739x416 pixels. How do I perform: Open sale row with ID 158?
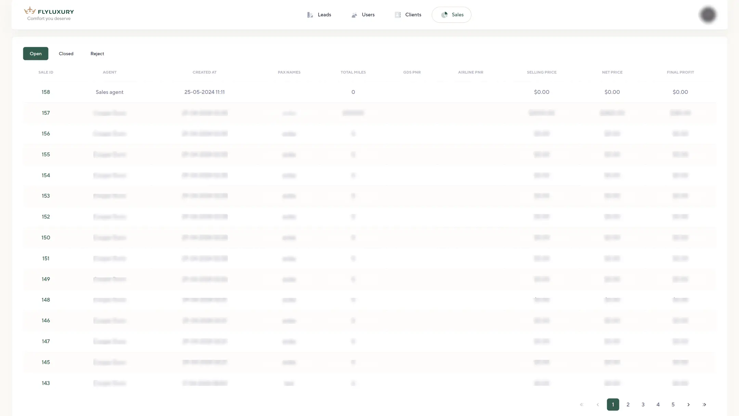tap(46, 92)
